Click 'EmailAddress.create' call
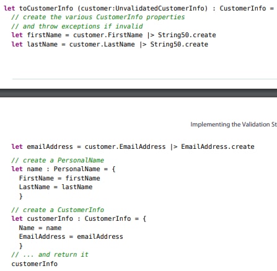 218,147
